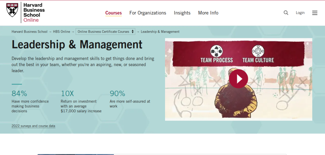
Task: Go to the Insights menu item
Action: tap(182, 13)
